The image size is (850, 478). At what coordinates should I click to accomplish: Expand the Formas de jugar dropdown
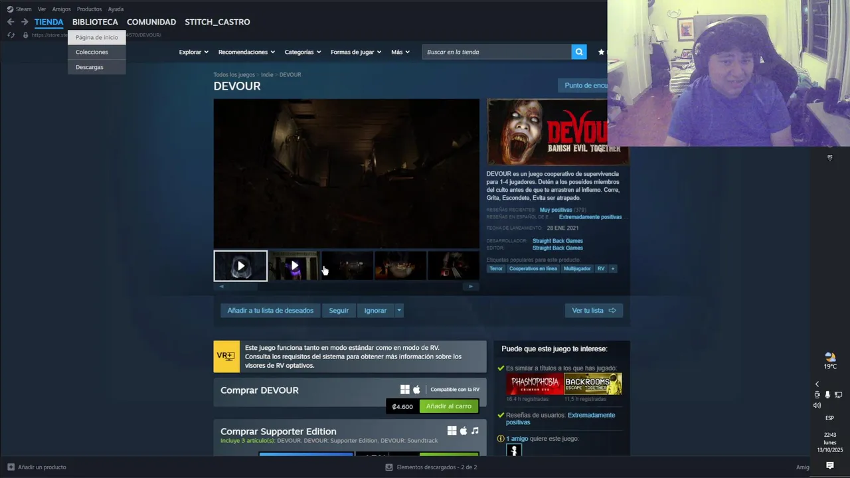pos(356,52)
